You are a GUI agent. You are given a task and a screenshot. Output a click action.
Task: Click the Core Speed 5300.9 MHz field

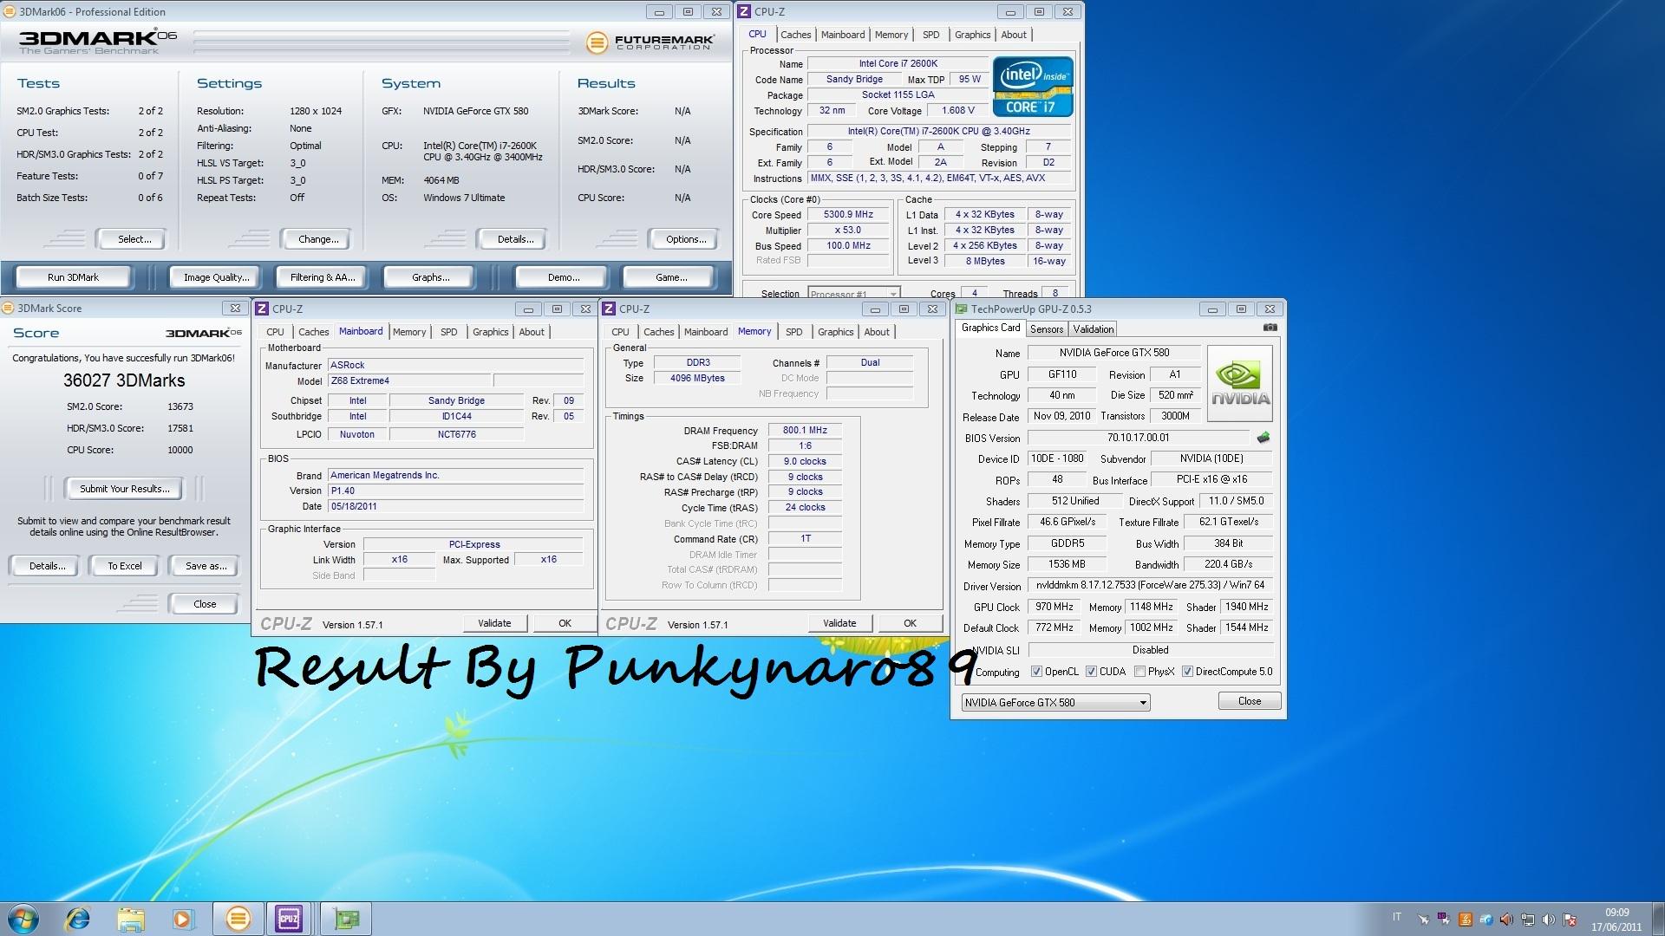coord(848,215)
